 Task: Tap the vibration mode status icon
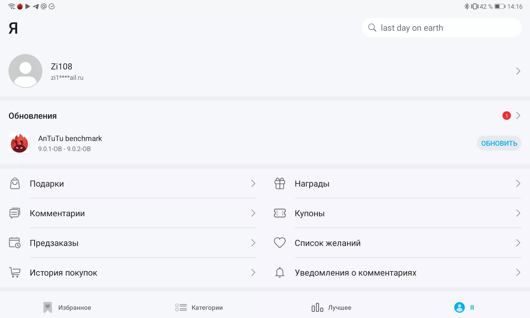(x=475, y=6)
